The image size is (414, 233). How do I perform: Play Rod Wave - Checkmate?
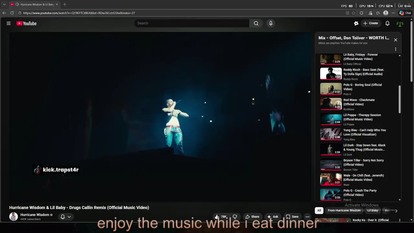click(x=359, y=104)
